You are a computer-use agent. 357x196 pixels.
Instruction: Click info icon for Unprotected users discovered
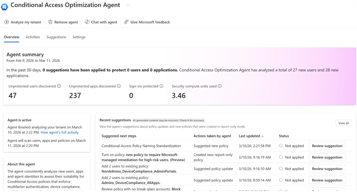click(59, 86)
